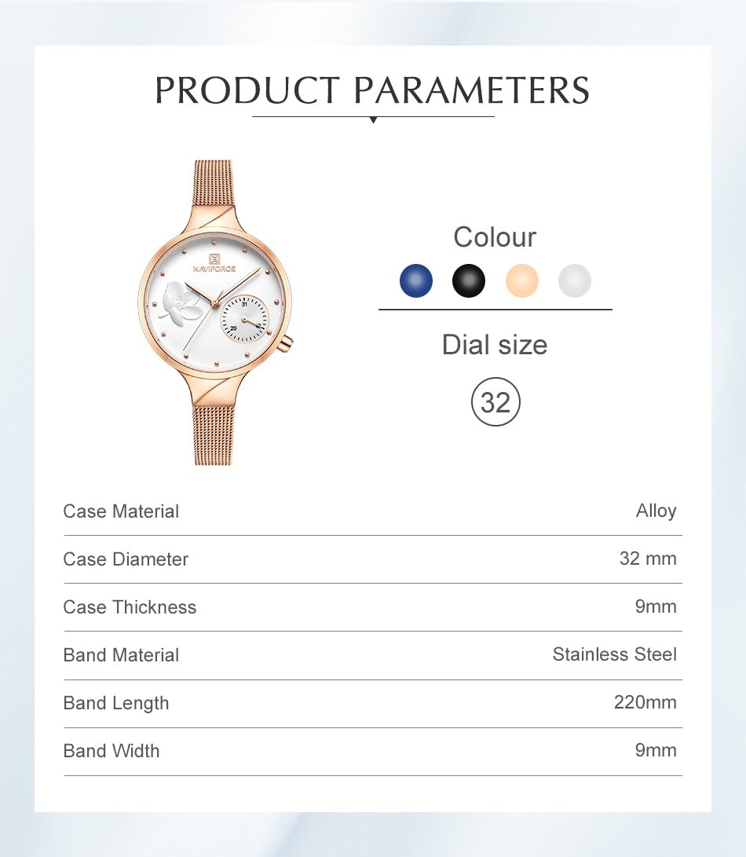Click the Dial size label
746x857 pixels.
click(495, 345)
